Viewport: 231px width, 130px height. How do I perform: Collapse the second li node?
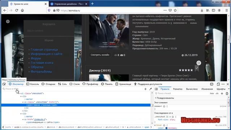tap(21, 114)
